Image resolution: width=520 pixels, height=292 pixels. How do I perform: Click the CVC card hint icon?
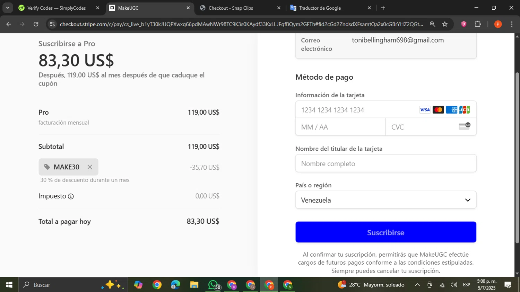[x=465, y=126]
